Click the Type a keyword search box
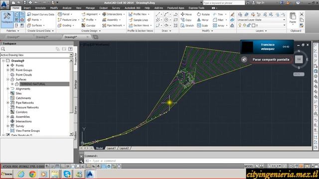This screenshot has height=179, width=319. (x=224, y=3)
